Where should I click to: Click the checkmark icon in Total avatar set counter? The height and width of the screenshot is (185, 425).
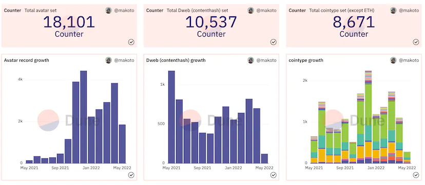131,42
